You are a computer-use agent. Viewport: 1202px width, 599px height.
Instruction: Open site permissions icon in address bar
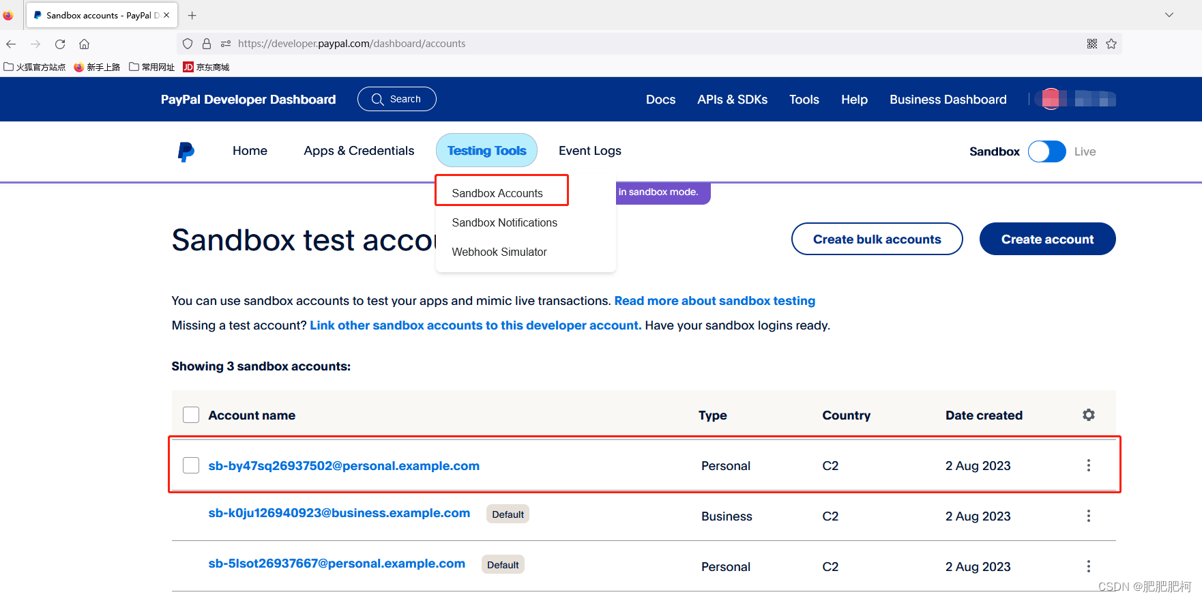tap(226, 44)
